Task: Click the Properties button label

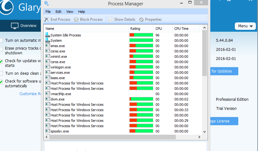Action: click(153, 19)
